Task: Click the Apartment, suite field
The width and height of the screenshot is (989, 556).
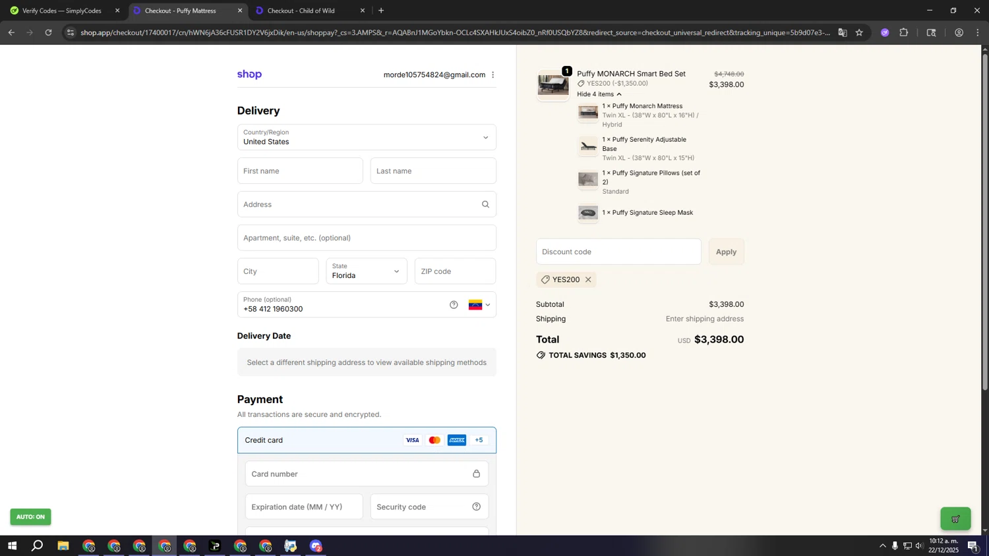Action: [367, 238]
